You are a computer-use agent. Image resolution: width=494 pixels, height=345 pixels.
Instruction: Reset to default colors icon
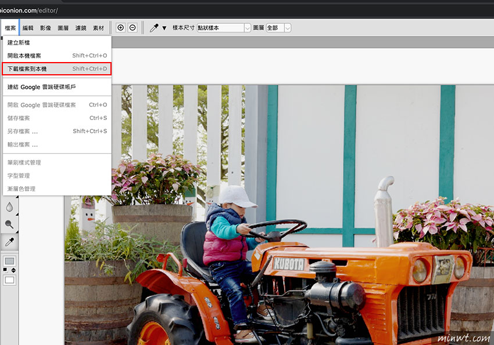pos(5,270)
